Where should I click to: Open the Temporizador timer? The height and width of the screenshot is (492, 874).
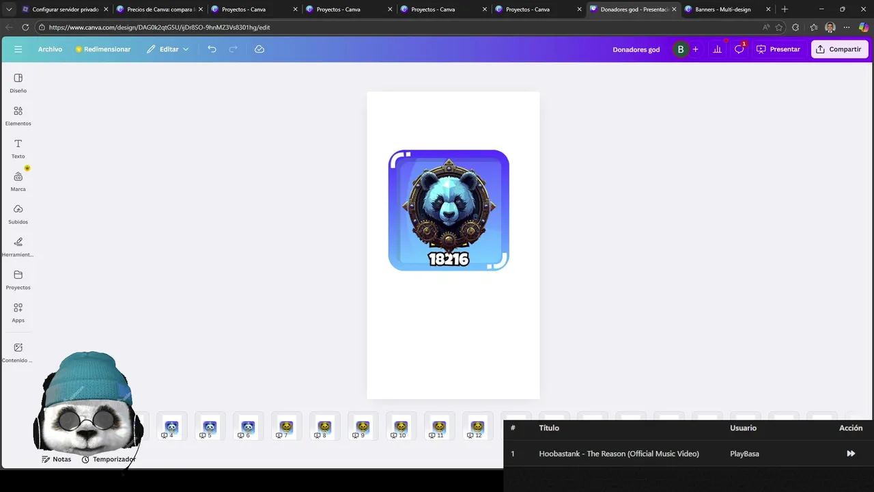[x=109, y=459]
